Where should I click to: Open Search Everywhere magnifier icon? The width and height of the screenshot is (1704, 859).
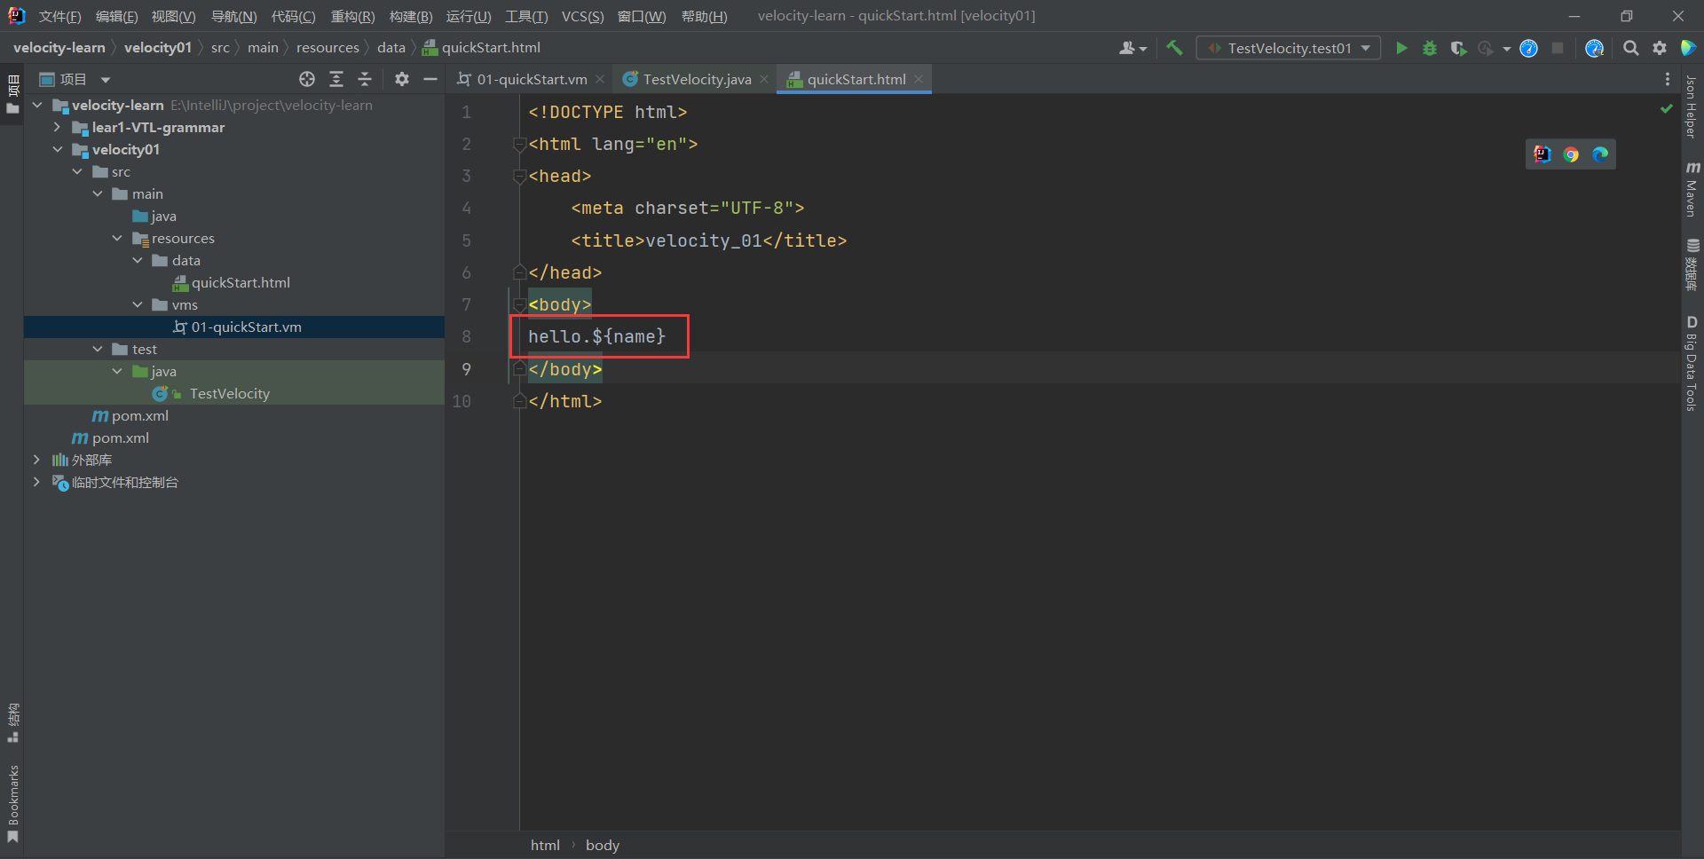(1631, 48)
